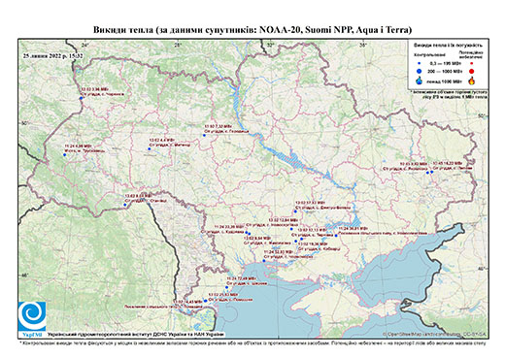Click the 25.83 MW marker in the southwest
The image size is (505, 357).
[205, 301]
